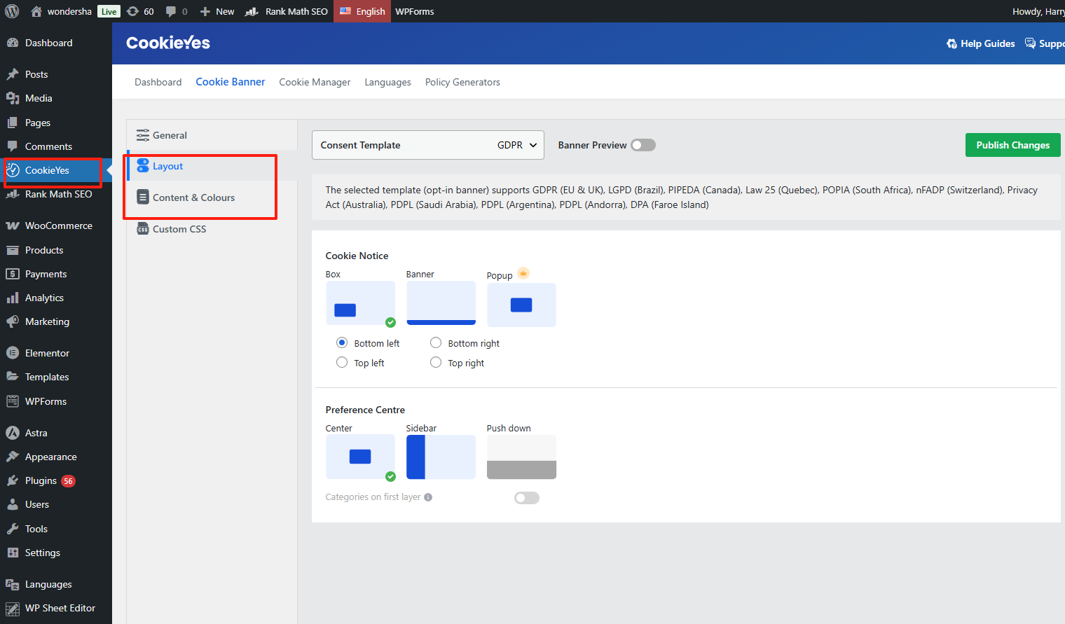Click the info icon beside Categories on first layer
Viewport: 1065px width, 624px height.
click(428, 497)
